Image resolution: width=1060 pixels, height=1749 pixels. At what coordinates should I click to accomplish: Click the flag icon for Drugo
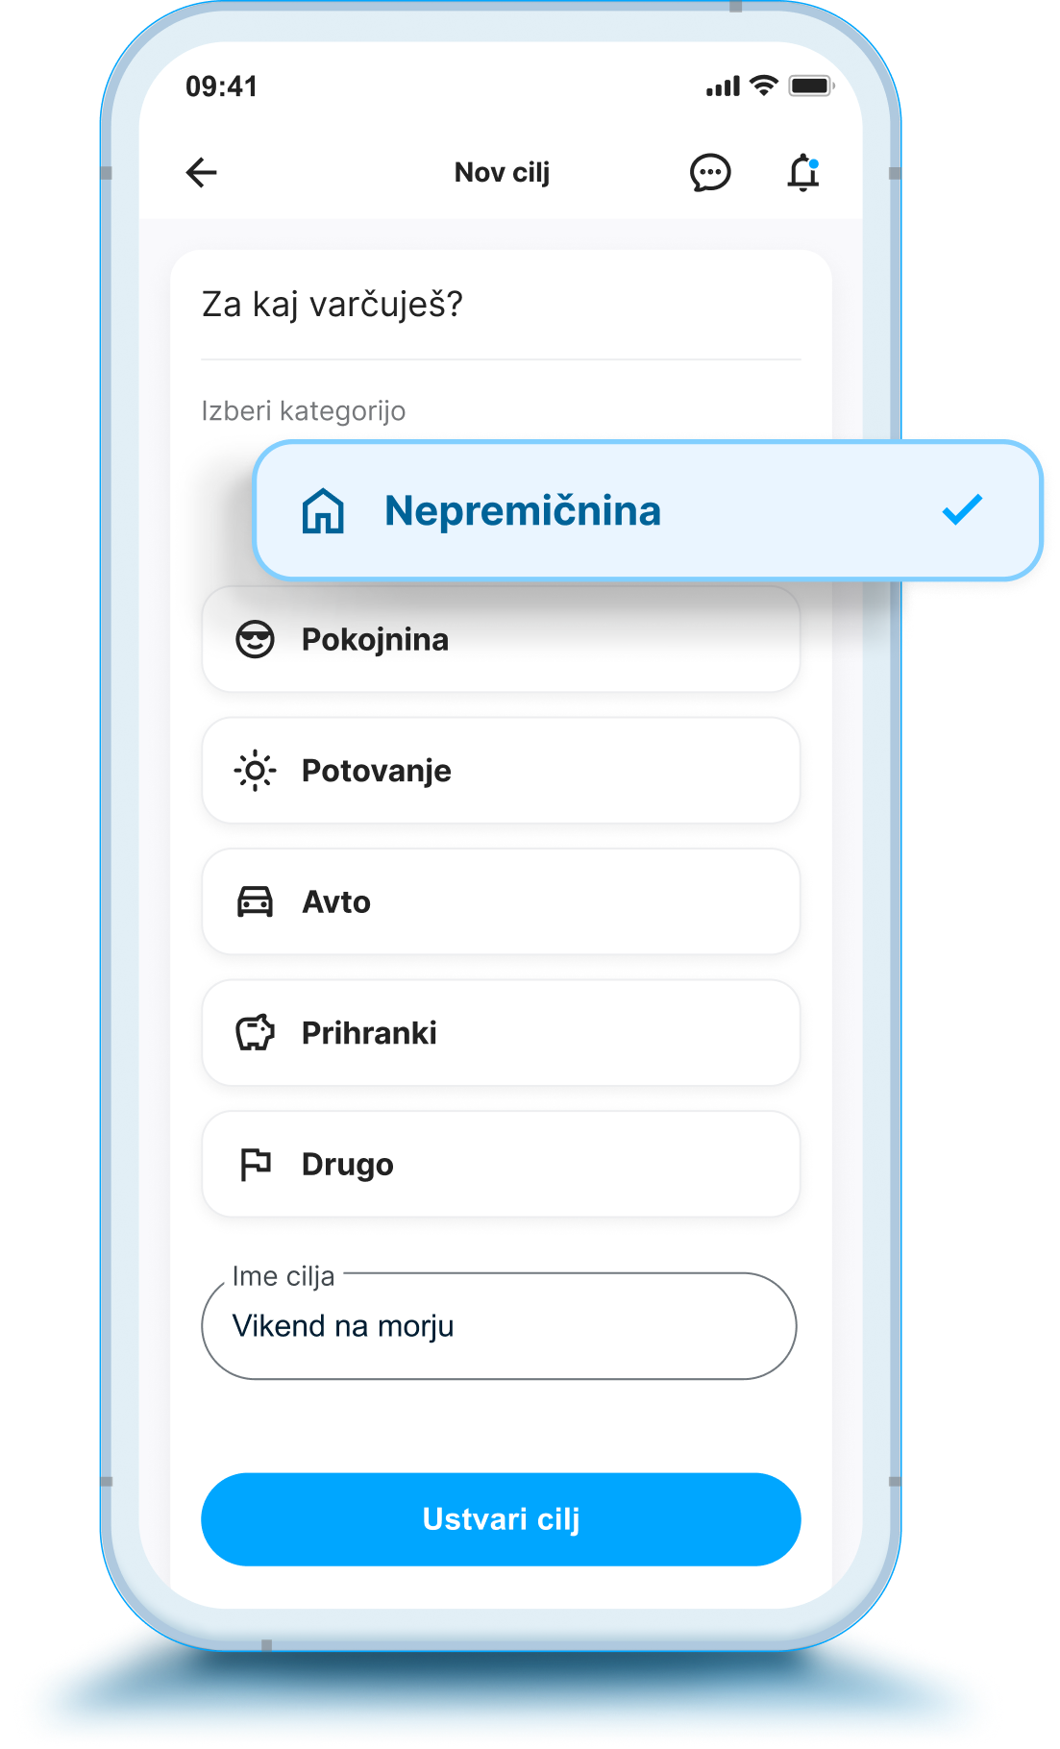[255, 1165]
